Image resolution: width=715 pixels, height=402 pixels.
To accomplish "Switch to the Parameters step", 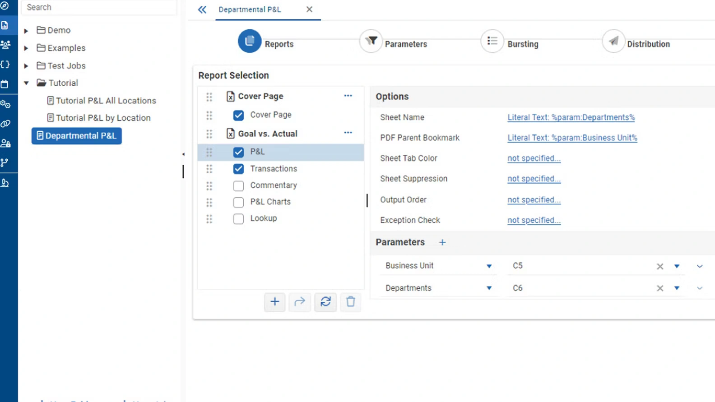I will coord(371,42).
